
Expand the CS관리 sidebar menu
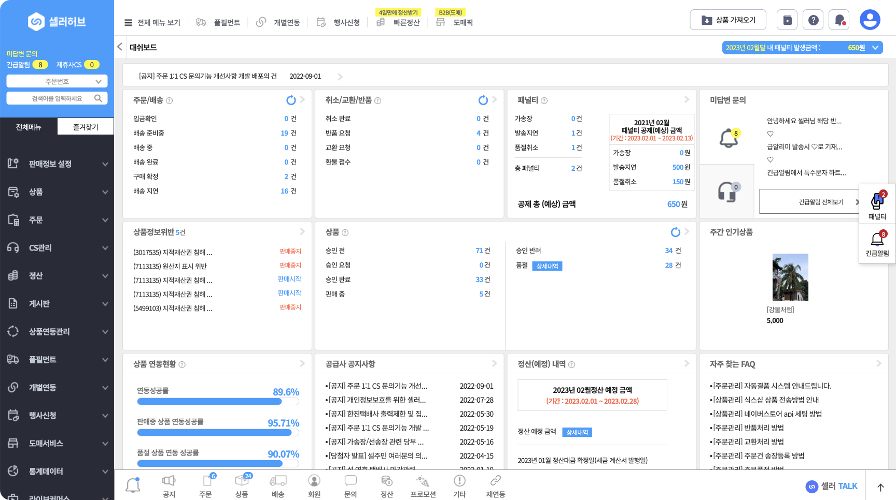click(x=57, y=248)
